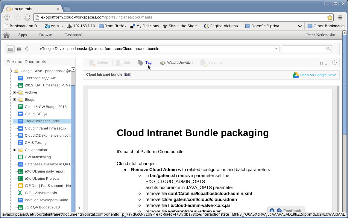Click the page scrollbar up arrow
The width and height of the screenshot is (348, 218).
coord(344,33)
